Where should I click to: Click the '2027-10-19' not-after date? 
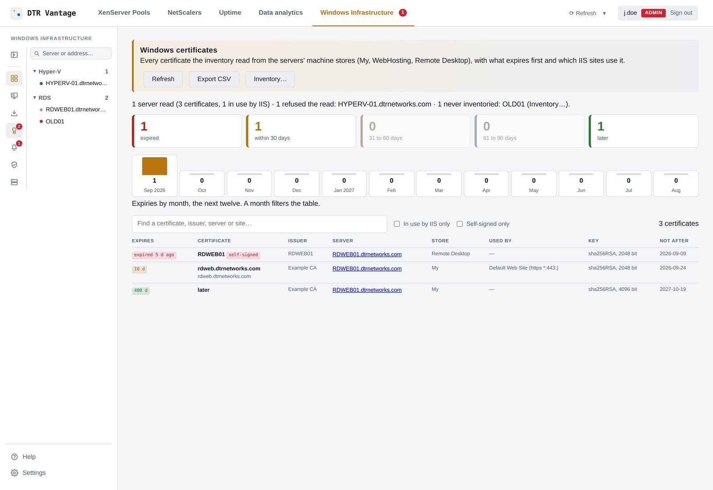click(672, 290)
